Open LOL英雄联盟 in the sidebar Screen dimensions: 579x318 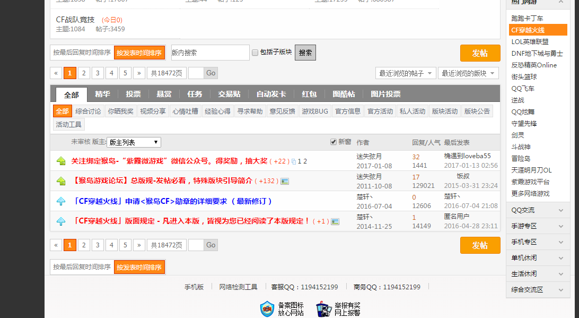point(530,42)
